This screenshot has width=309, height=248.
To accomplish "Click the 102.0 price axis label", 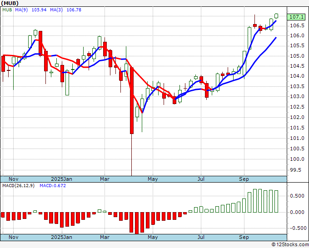I will coord(297,117).
